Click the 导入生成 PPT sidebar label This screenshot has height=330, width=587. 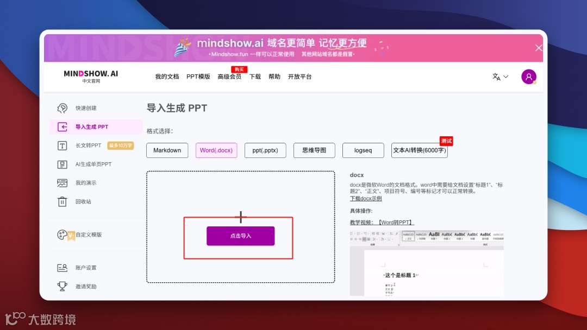click(x=92, y=126)
